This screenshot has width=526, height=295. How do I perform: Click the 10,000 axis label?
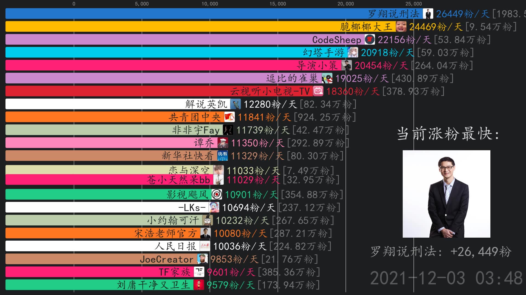tap(210, 4)
